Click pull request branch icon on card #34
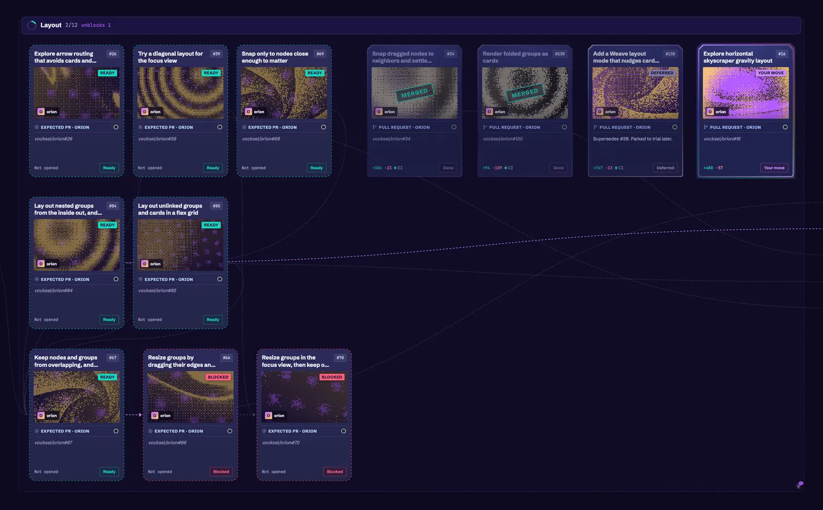 coord(374,127)
